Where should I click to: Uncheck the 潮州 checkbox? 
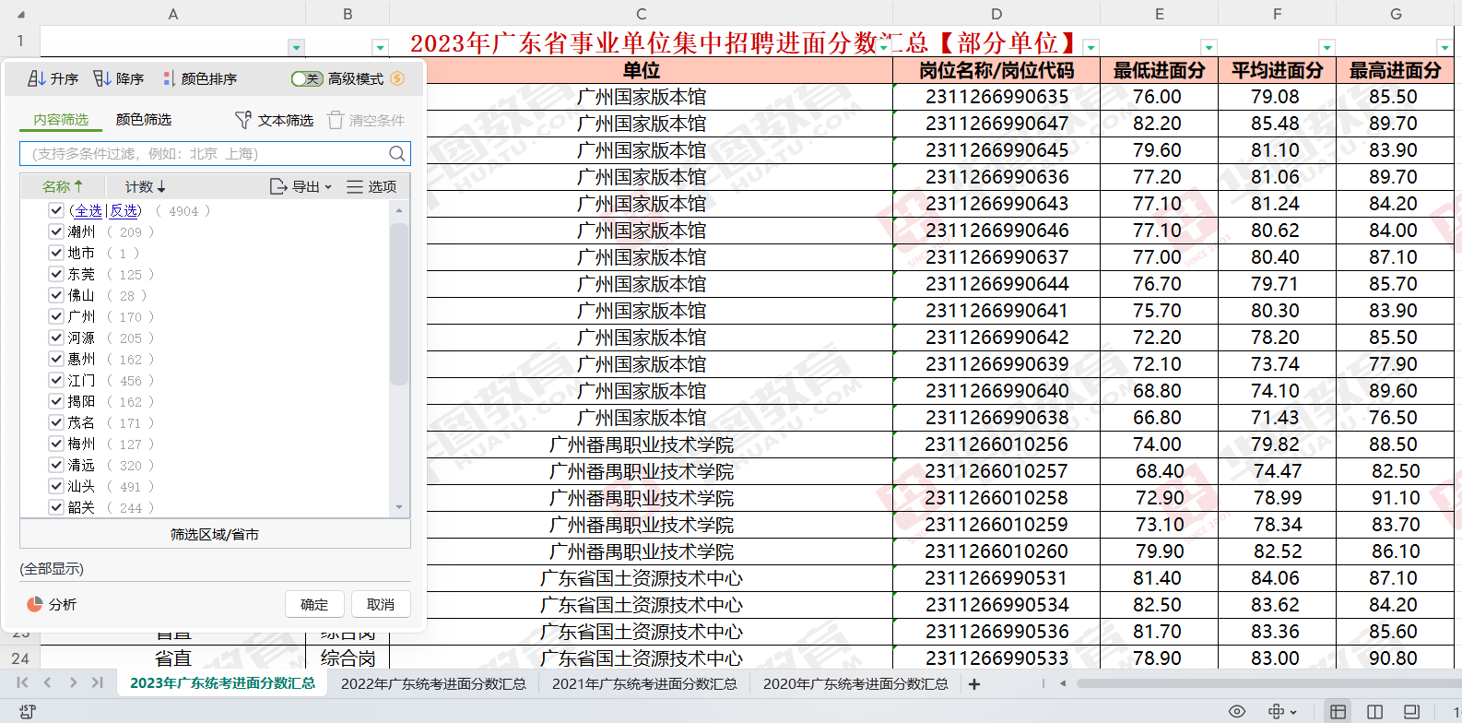coord(56,231)
